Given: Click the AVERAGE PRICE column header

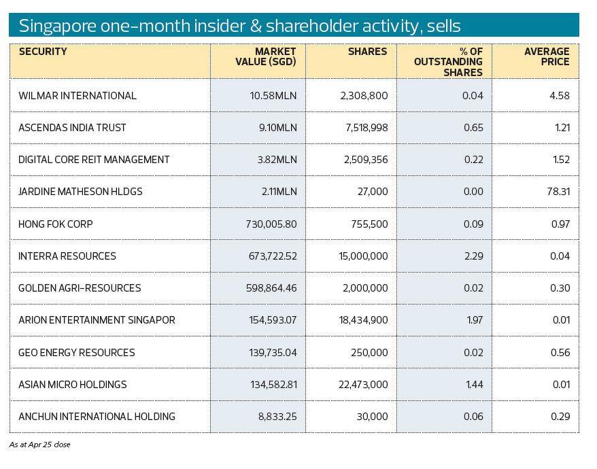Looking at the screenshot, I should tap(547, 56).
